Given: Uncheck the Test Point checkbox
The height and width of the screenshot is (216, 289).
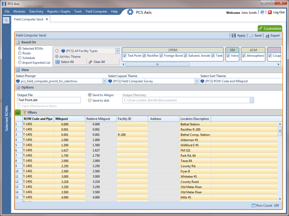Looking at the screenshot, I should pyautogui.click(x=125, y=56).
